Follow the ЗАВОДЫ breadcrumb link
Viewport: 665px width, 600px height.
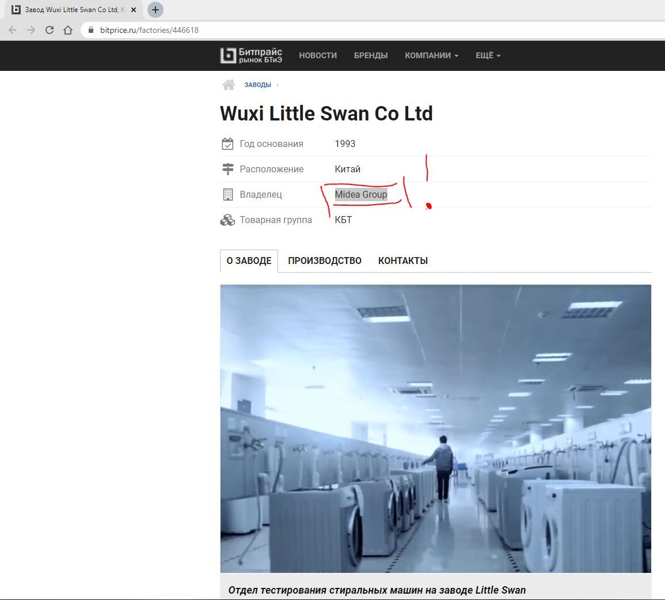point(257,85)
